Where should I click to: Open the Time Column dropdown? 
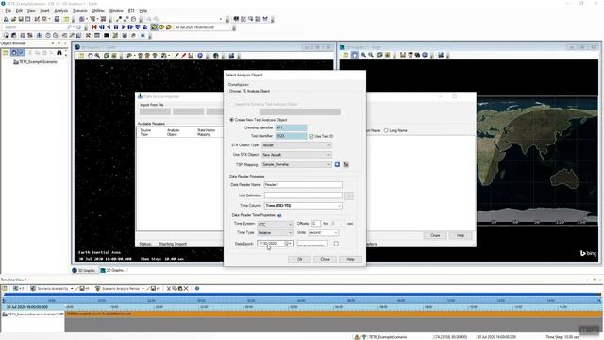(x=303, y=206)
